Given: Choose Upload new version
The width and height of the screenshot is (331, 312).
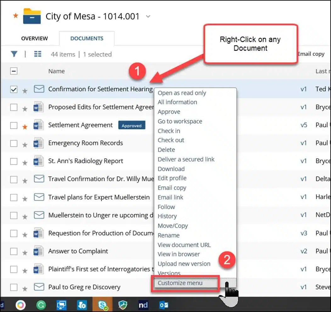Looking at the screenshot, I should click(184, 264).
